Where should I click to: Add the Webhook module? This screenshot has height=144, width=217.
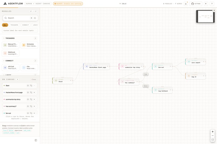pos(10,53)
